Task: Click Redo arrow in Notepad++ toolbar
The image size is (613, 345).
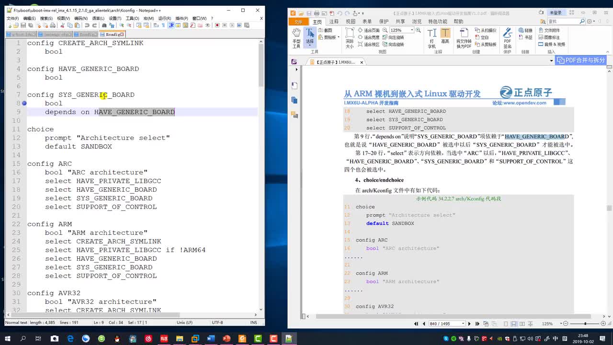Action: tap(94, 25)
